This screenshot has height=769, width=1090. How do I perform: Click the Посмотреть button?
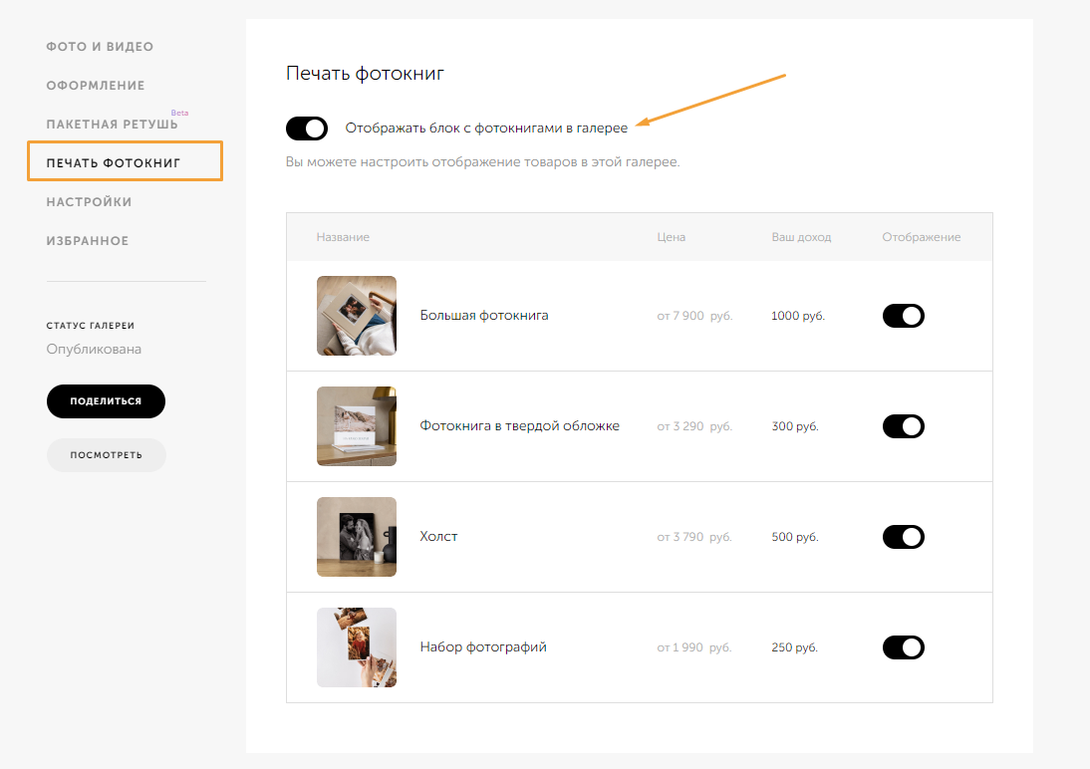coord(106,455)
